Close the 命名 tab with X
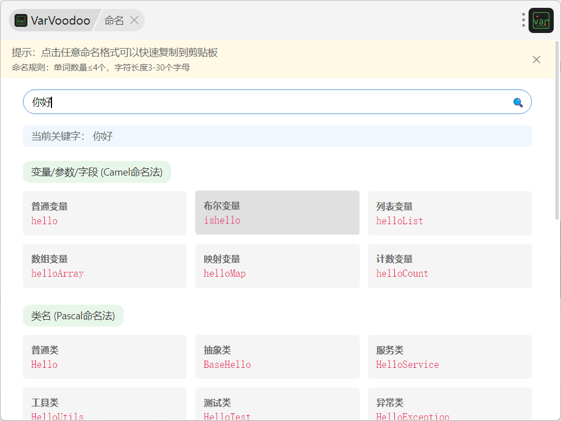Viewport: 561px width, 421px height. pyautogui.click(x=134, y=21)
